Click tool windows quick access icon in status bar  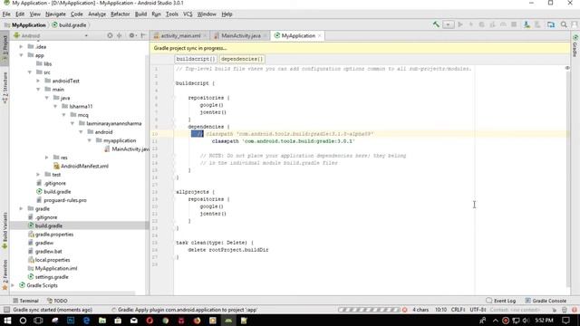pyautogui.click(x=6, y=310)
